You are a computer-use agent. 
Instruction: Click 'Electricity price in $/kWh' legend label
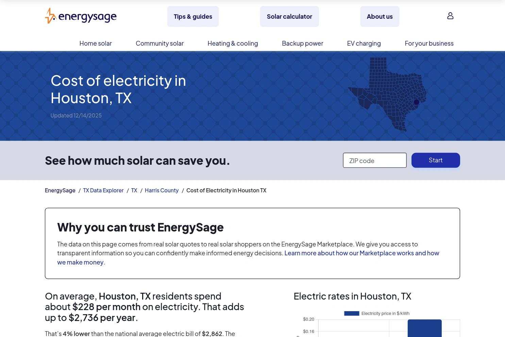pyautogui.click(x=385, y=314)
